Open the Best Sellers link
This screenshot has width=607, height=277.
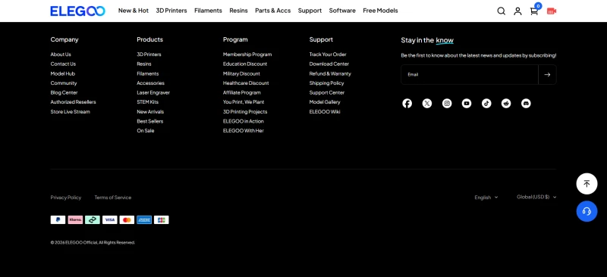point(149,121)
